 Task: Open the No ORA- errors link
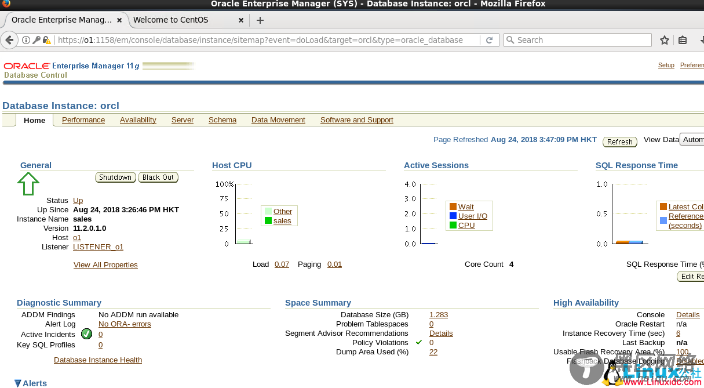(125, 324)
